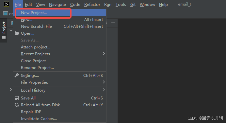Open File Properties submenu
The image size is (226, 123).
click(x=60, y=82)
